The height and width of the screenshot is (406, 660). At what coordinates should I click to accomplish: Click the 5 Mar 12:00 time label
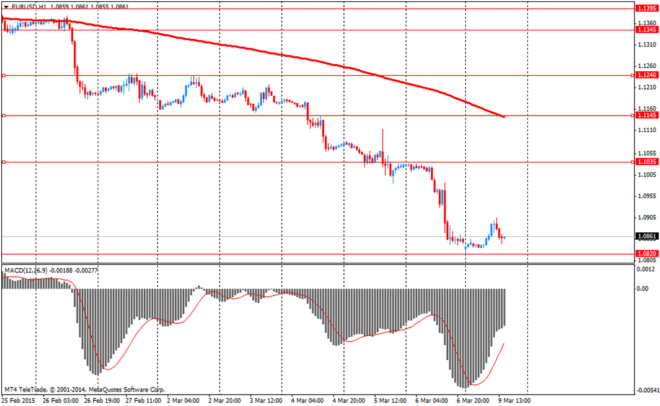click(390, 401)
